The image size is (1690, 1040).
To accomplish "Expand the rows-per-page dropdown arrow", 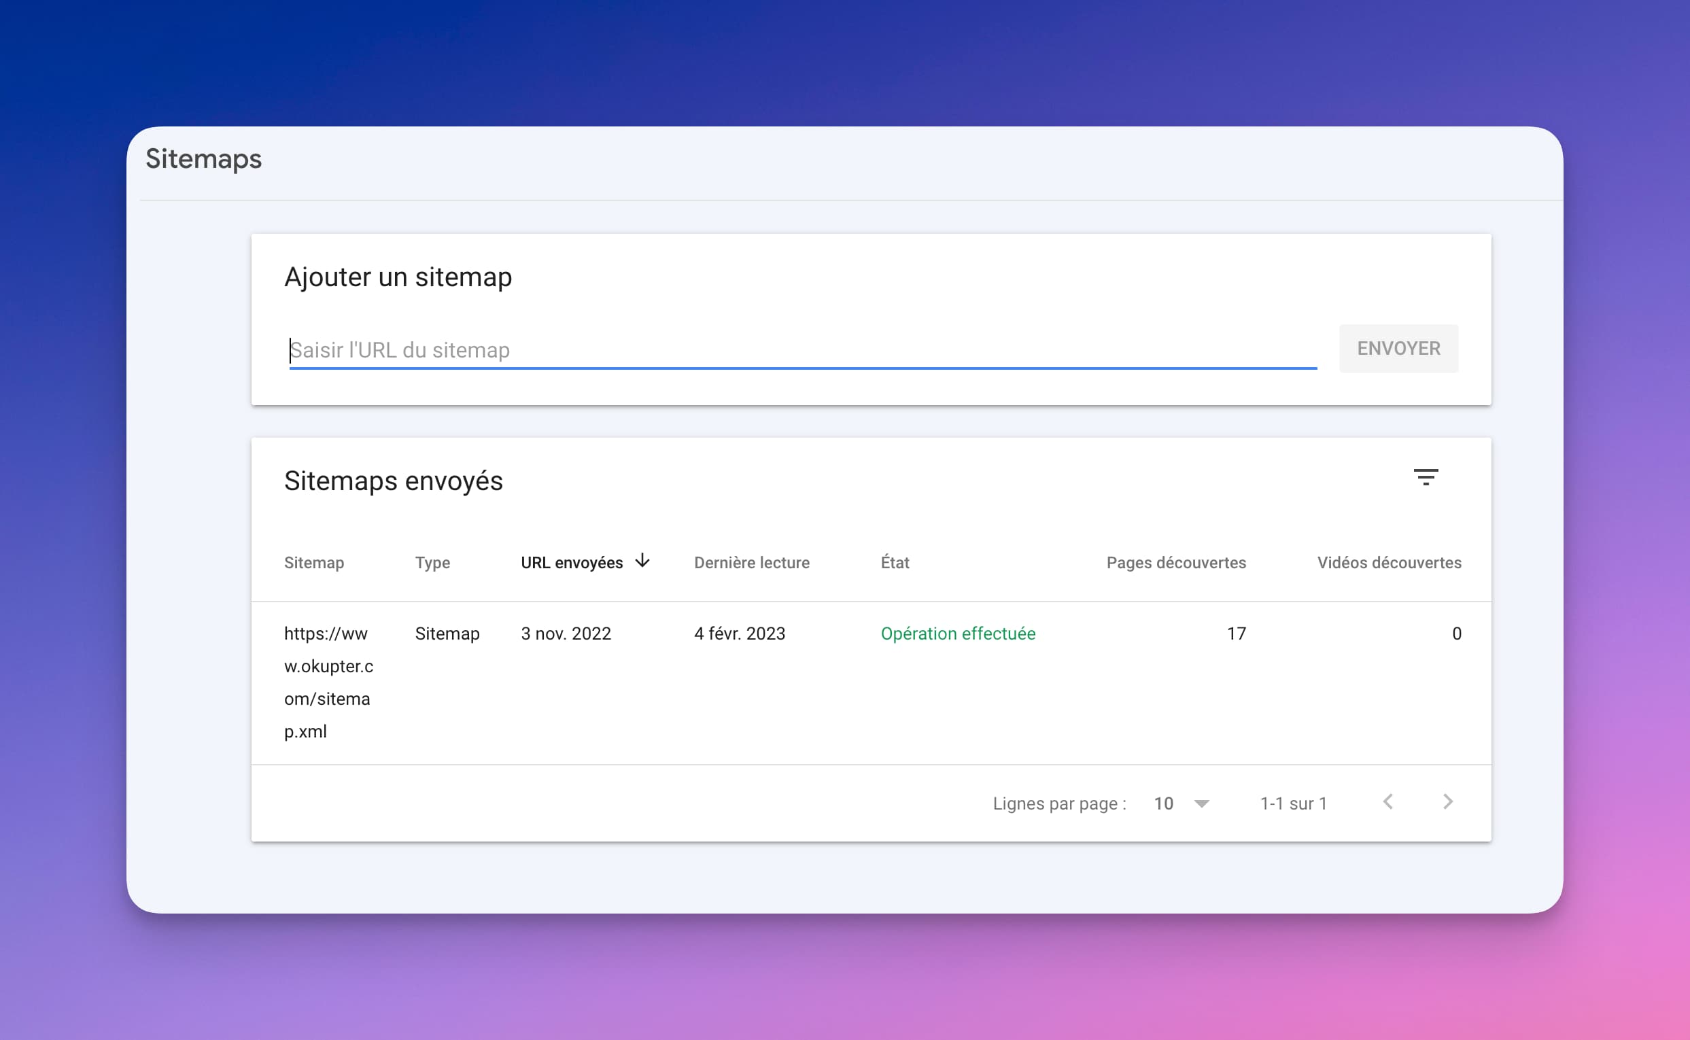I will 1202,803.
